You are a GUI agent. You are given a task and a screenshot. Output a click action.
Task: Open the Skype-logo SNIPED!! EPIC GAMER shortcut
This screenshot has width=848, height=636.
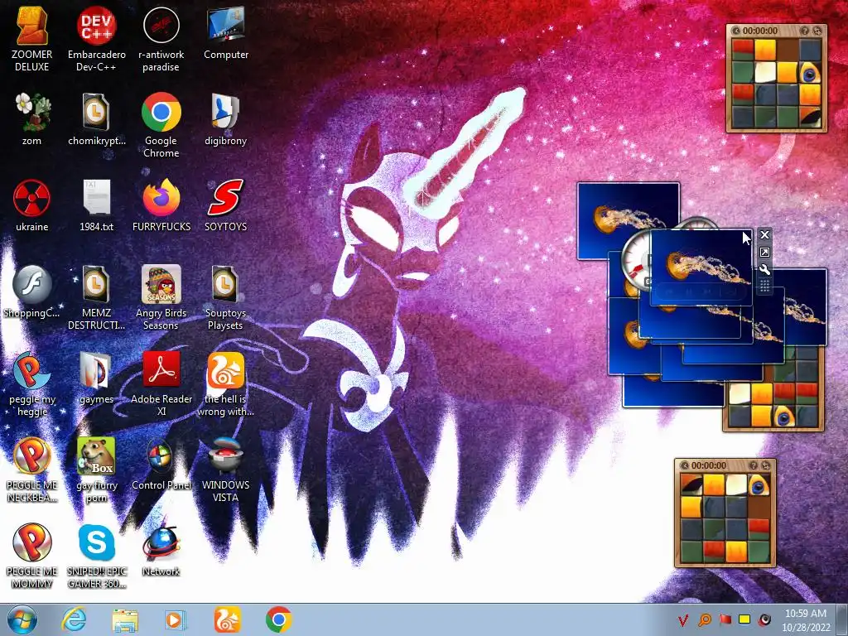pyautogui.click(x=96, y=556)
